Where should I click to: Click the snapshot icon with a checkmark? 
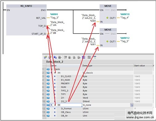pyautogui.click(x=60, y=57)
